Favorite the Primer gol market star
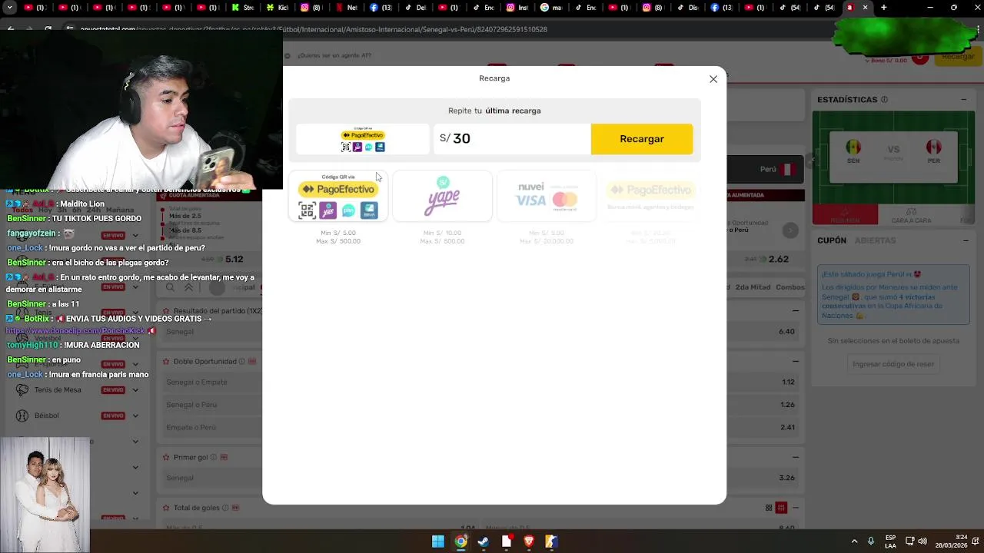The image size is (984, 553). point(166,457)
